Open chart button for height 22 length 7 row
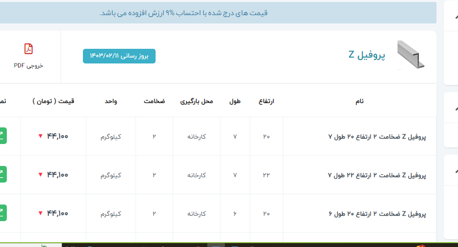The height and width of the screenshot is (247, 458). pos(2,175)
